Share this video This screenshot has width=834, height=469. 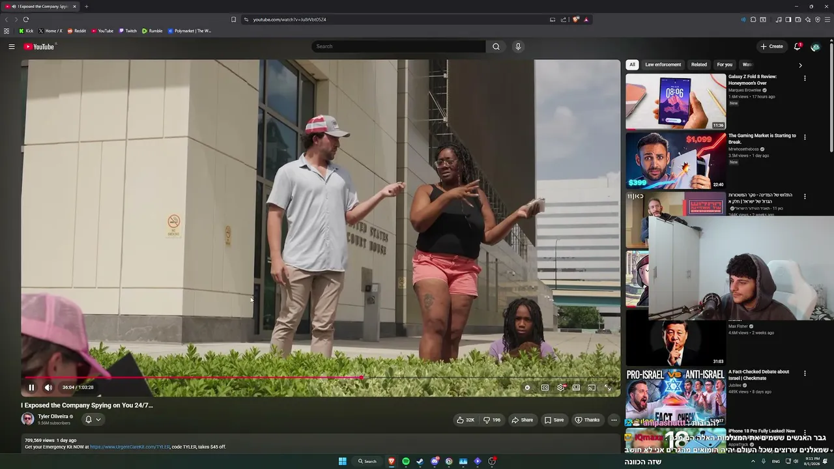point(522,420)
